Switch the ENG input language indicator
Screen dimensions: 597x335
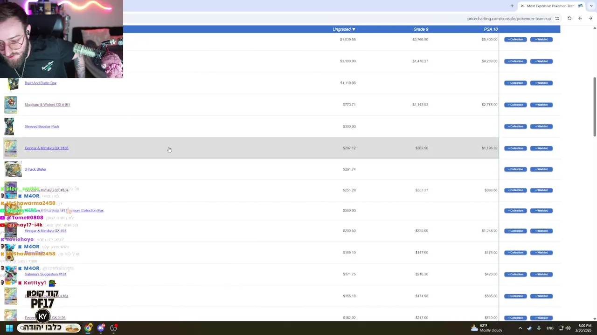[x=549, y=328]
